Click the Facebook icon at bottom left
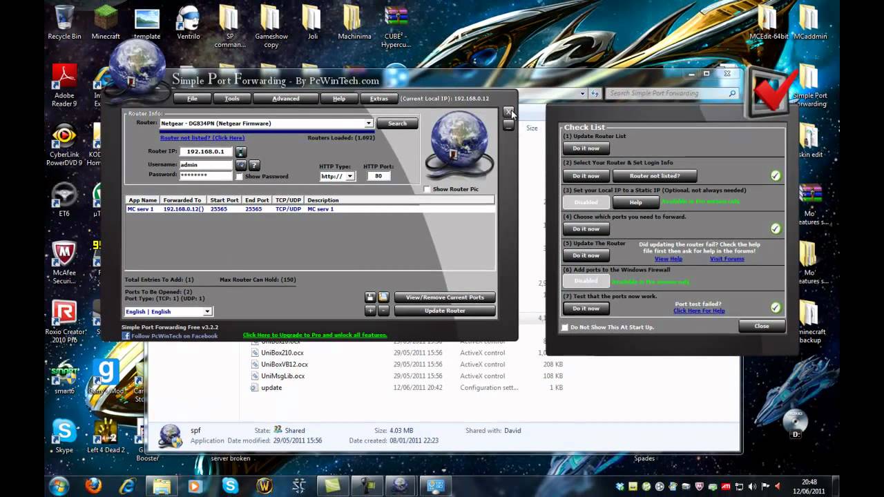The image size is (884, 497). (126, 336)
